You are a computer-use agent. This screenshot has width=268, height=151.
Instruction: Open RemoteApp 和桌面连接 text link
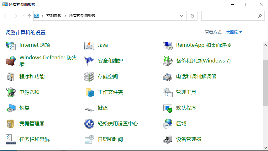[x=203, y=45]
